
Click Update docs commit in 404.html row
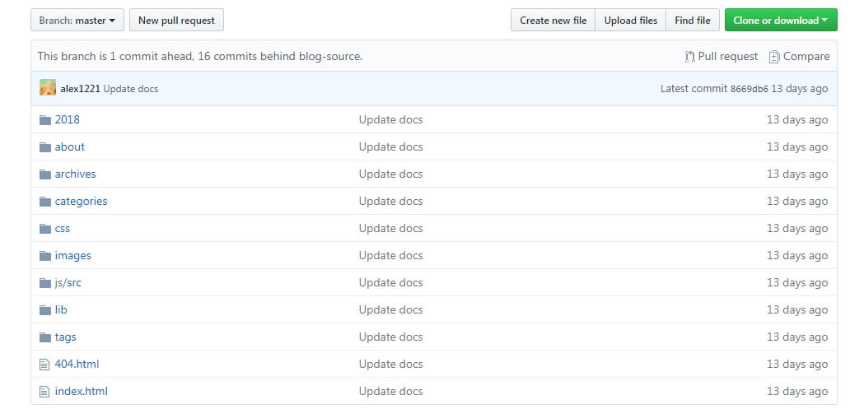(390, 364)
